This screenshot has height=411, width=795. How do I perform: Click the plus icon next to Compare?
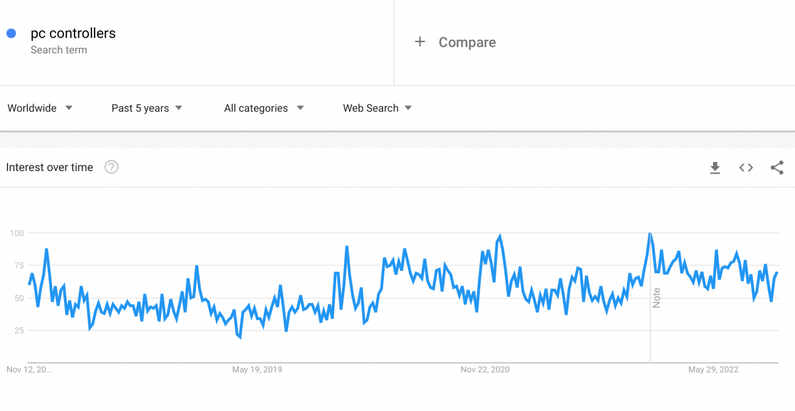(x=420, y=42)
